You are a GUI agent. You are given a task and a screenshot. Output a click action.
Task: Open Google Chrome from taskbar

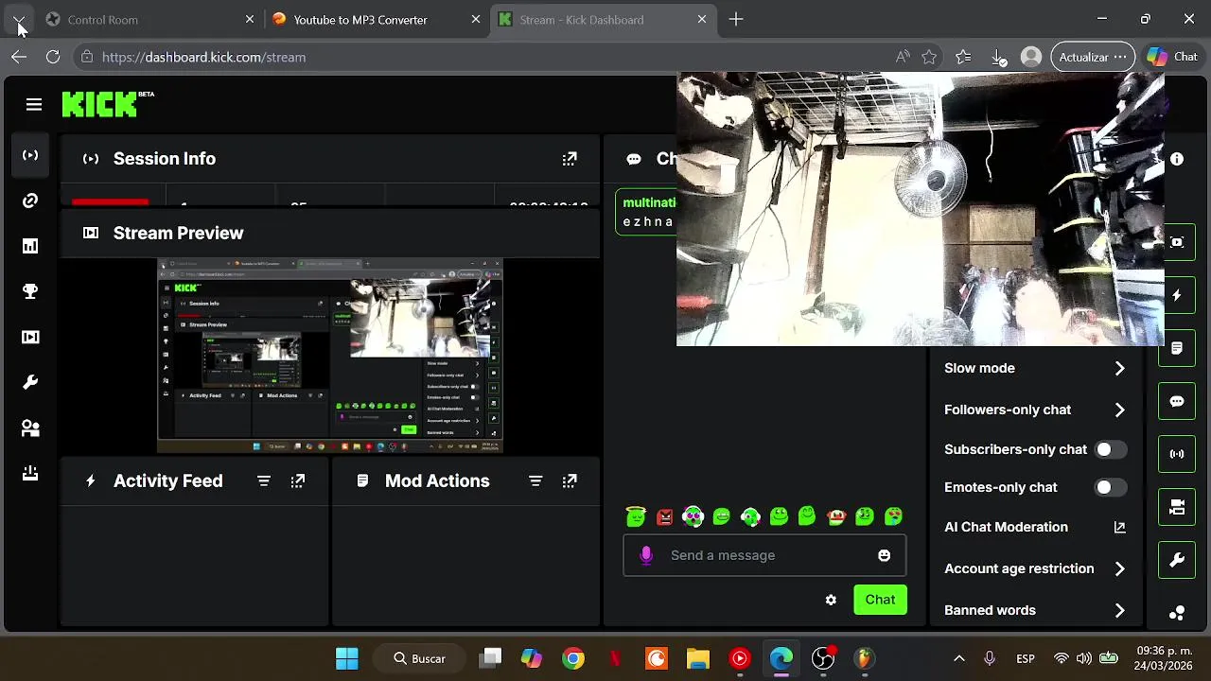point(573,659)
